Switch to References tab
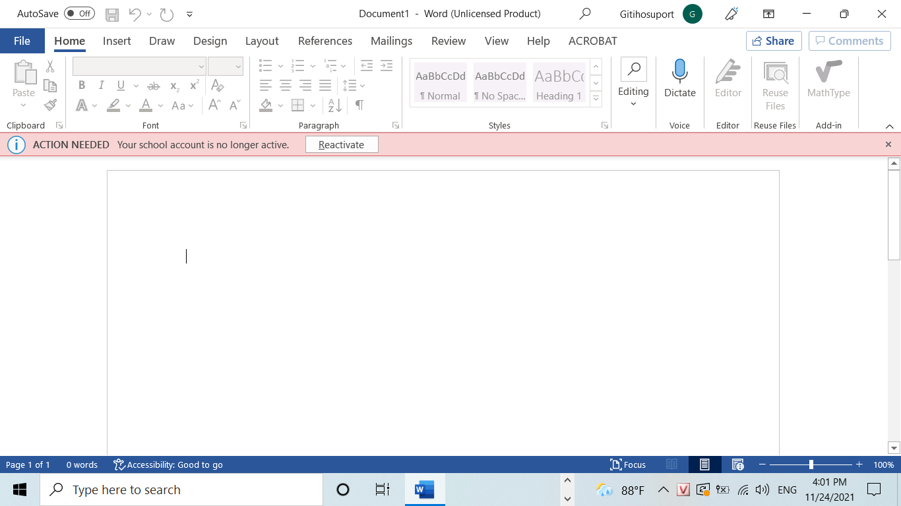Viewport: 901px width, 506px height. pos(325,41)
